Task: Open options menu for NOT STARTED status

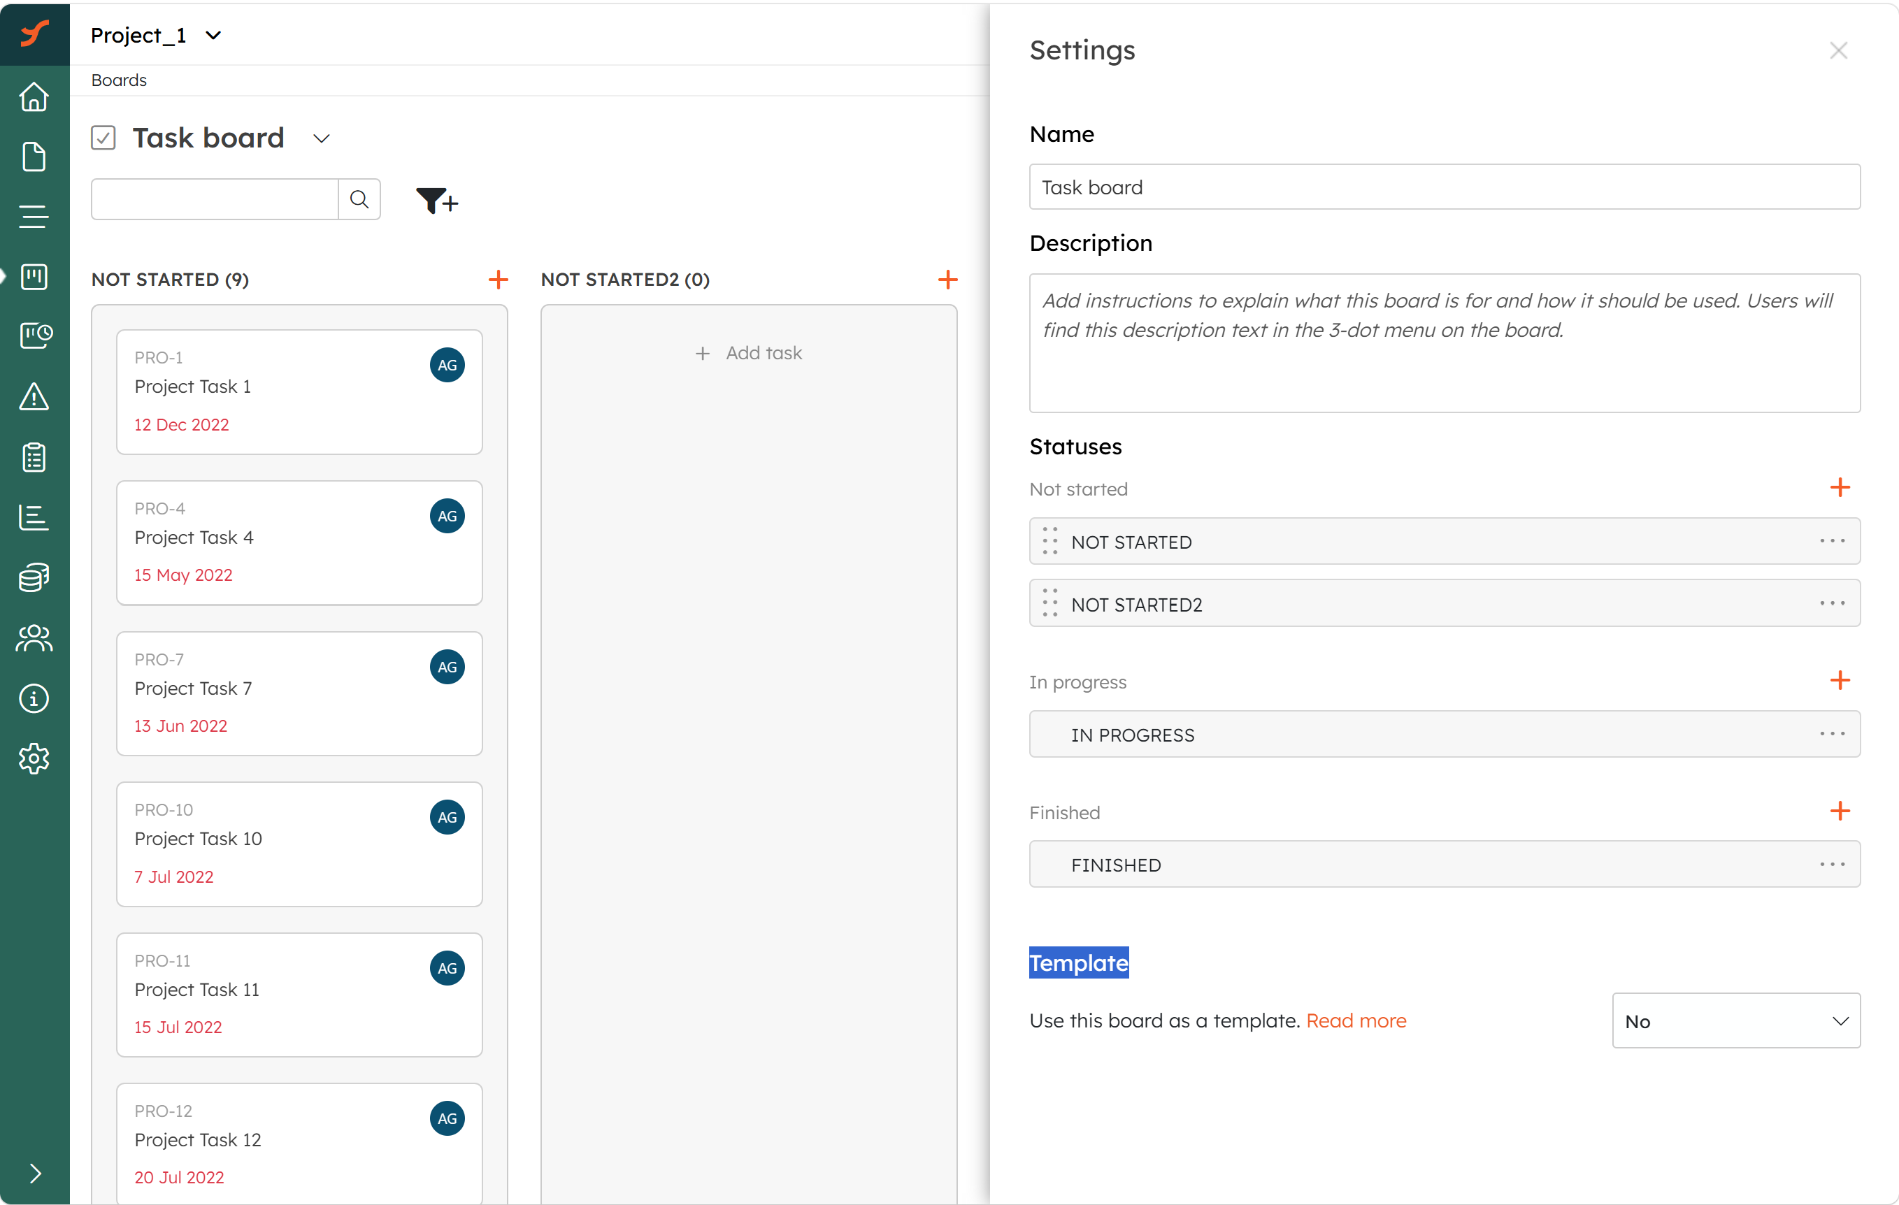Action: [x=1832, y=542]
